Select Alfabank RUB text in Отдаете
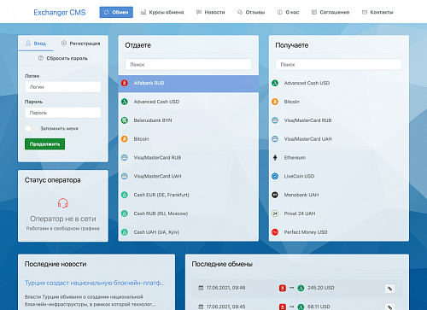This screenshot has width=427, height=310. click(149, 83)
